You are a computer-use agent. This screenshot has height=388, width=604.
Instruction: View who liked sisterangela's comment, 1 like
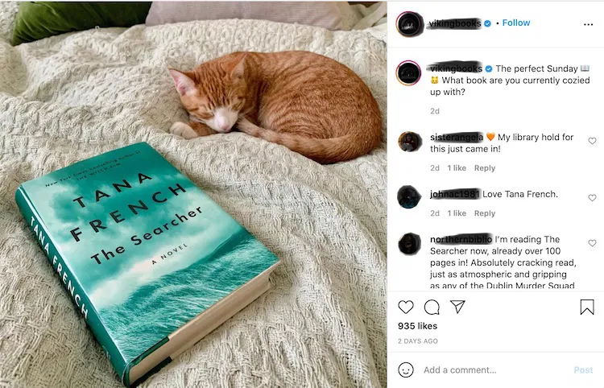[x=457, y=167]
